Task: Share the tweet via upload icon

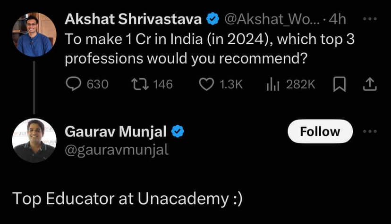Action: [x=370, y=84]
